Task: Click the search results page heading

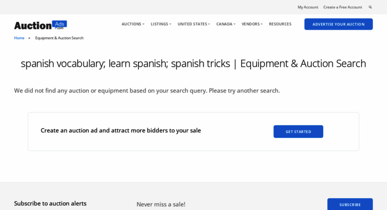Action: pos(193,64)
